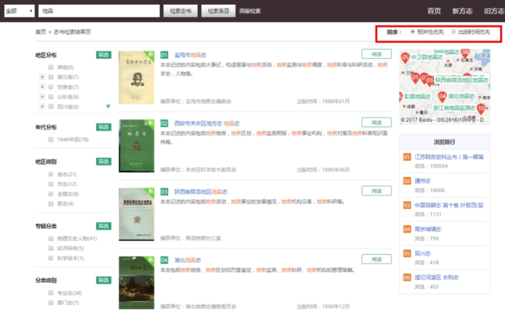Go to 首页 in top navigation
This screenshot has height=311, width=505.
pos(434,11)
